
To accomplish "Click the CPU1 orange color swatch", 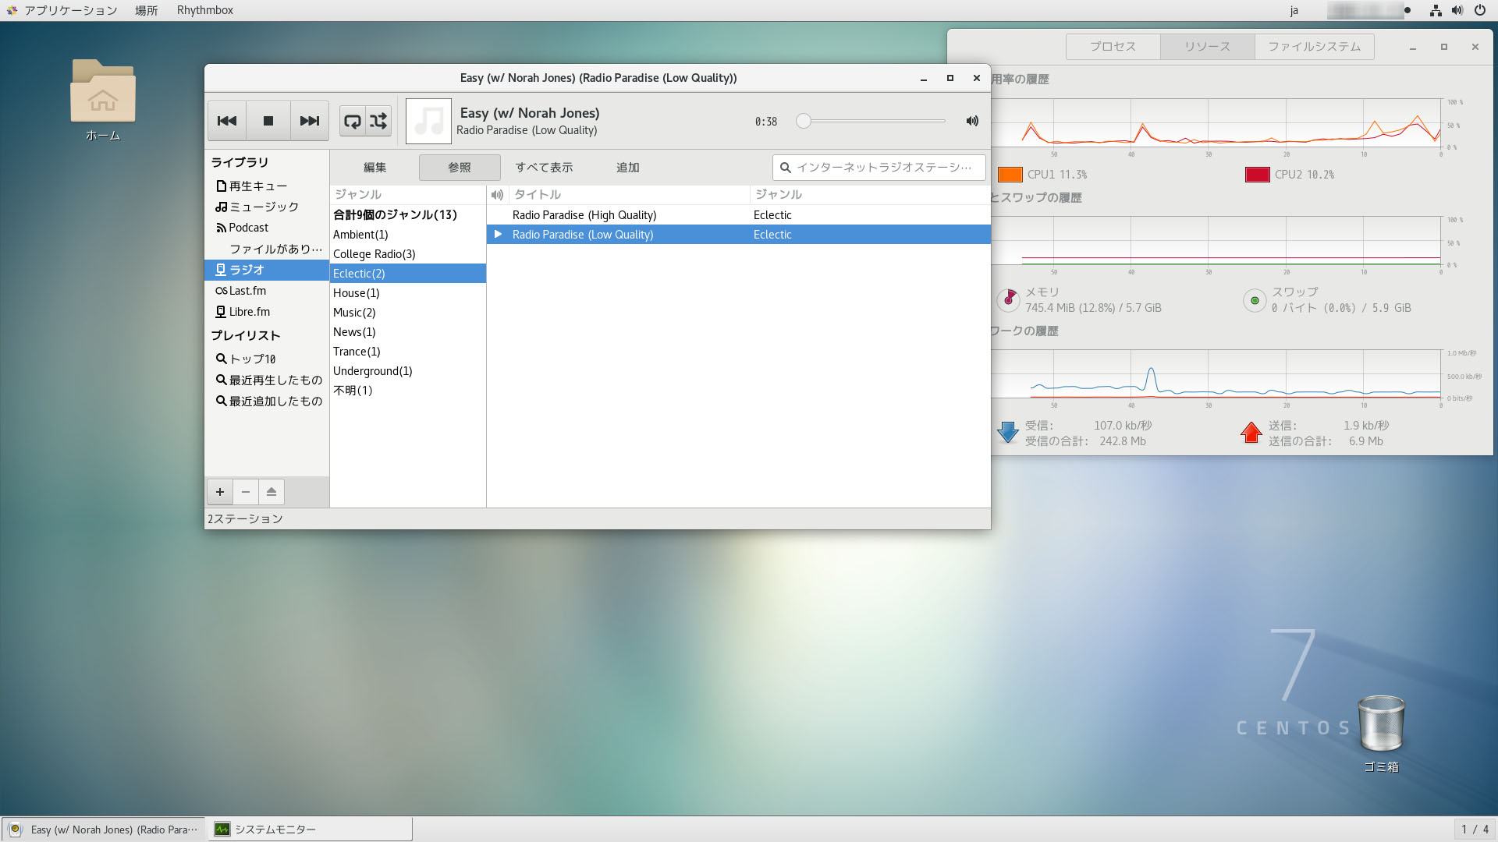I will point(1010,175).
